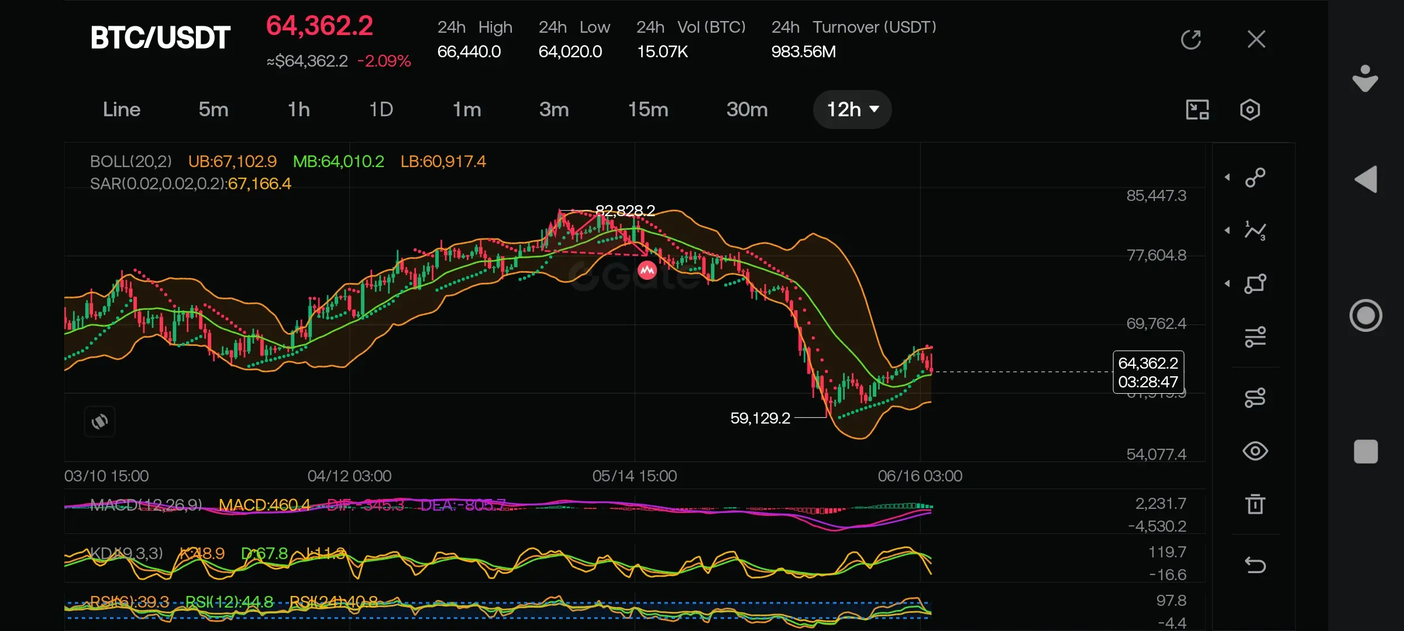This screenshot has height=631, width=1404.
Task: Tap the rotate screen icon on chart
Action: pos(99,421)
